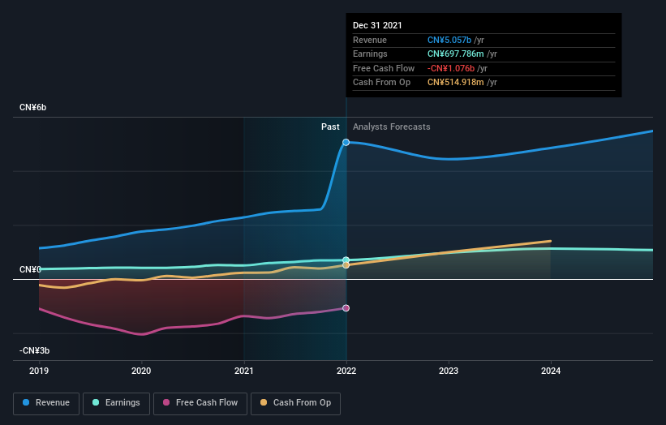Click the CN¥6b y-axis label

pyautogui.click(x=32, y=107)
